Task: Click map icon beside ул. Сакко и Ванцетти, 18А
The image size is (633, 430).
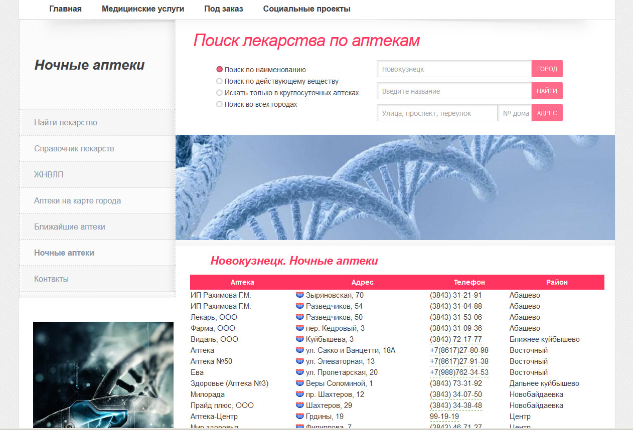Action: [x=300, y=350]
